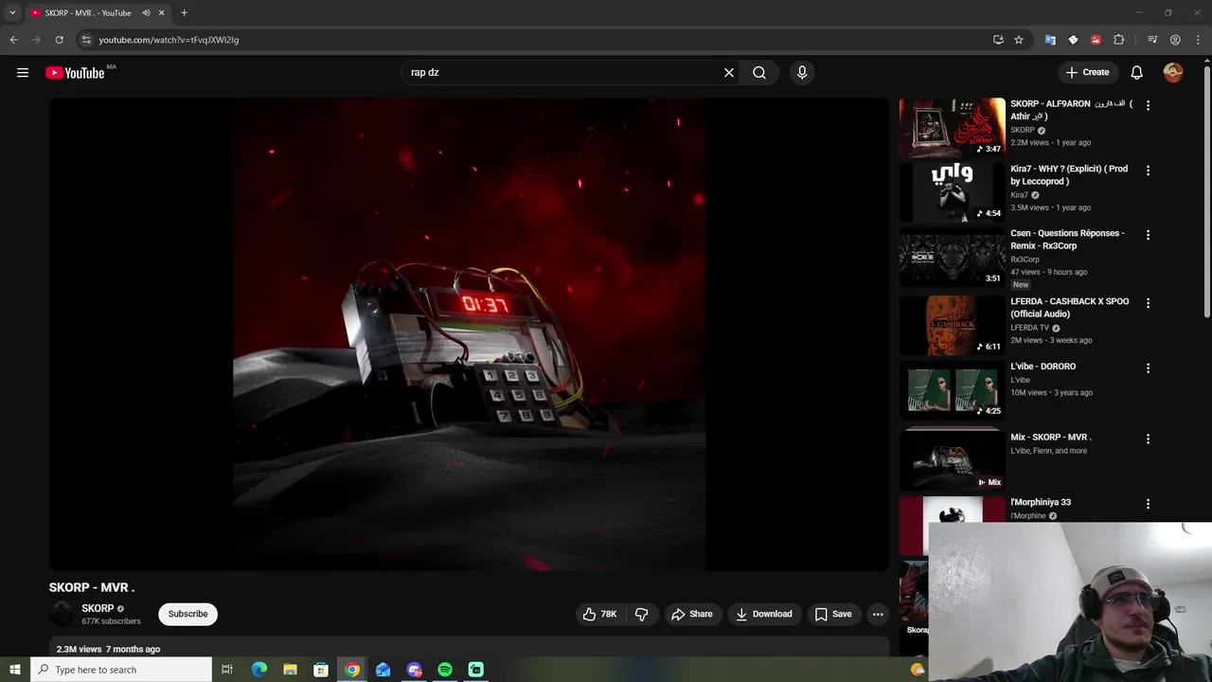Open options for Csen - Questions Réponses
Image resolution: width=1212 pixels, height=682 pixels.
(x=1148, y=235)
